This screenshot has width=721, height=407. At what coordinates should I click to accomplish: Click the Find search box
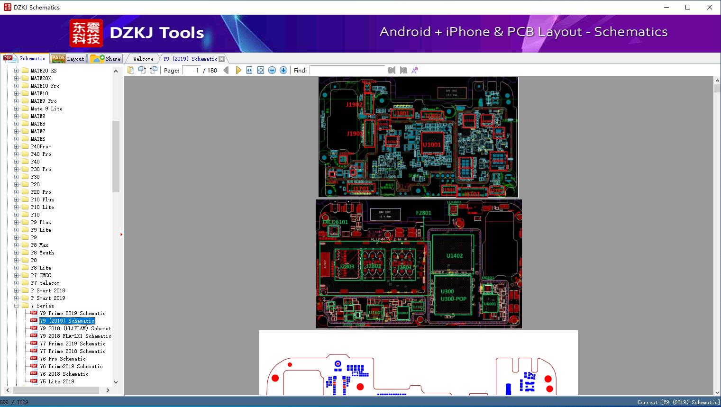point(347,70)
